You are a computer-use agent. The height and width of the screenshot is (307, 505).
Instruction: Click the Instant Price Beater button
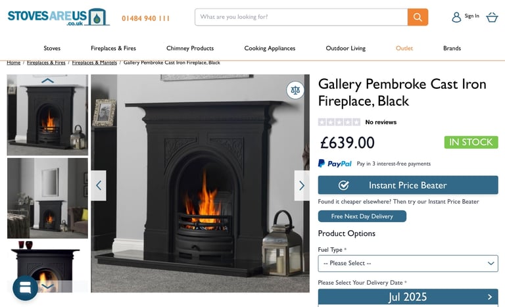tap(408, 185)
